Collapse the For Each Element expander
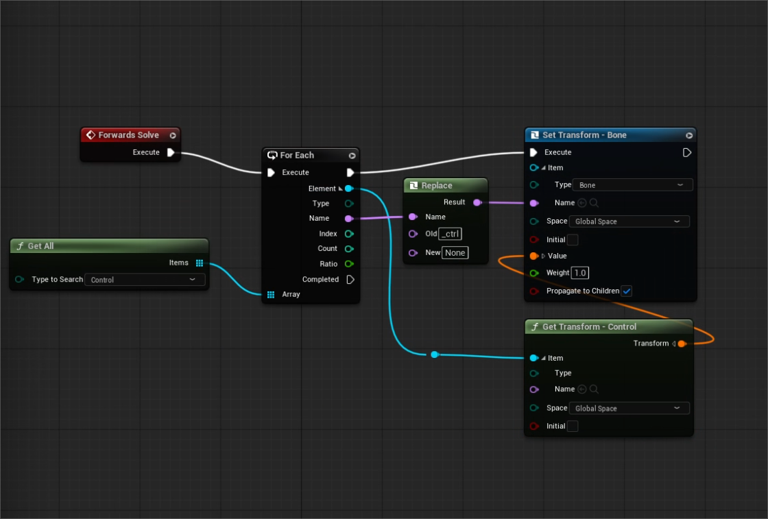The width and height of the screenshot is (768, 519). pos(340,189)
